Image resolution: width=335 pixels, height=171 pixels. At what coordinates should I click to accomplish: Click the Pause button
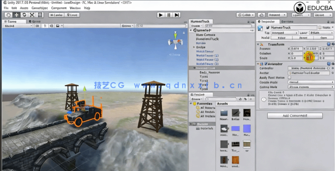169,15
